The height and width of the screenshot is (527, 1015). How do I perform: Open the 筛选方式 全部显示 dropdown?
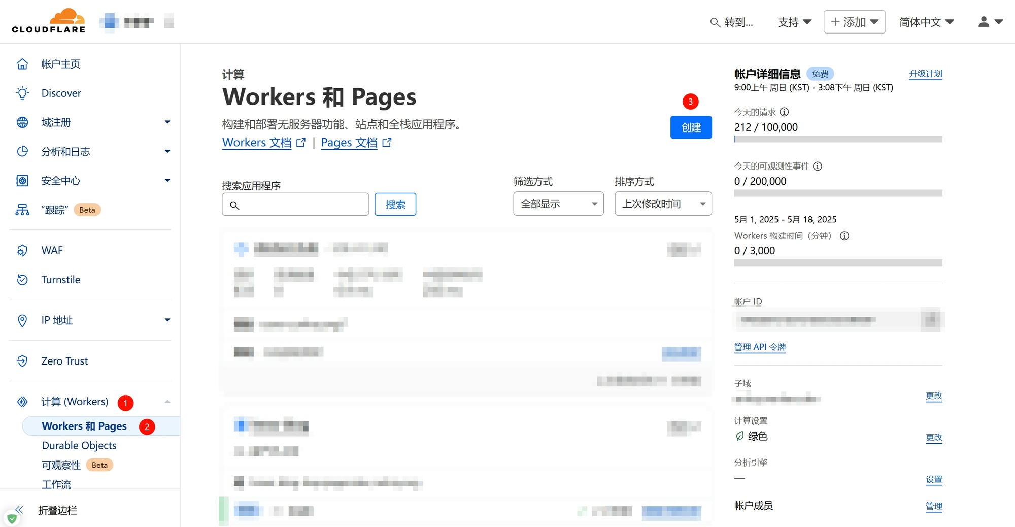coord(558,204)
